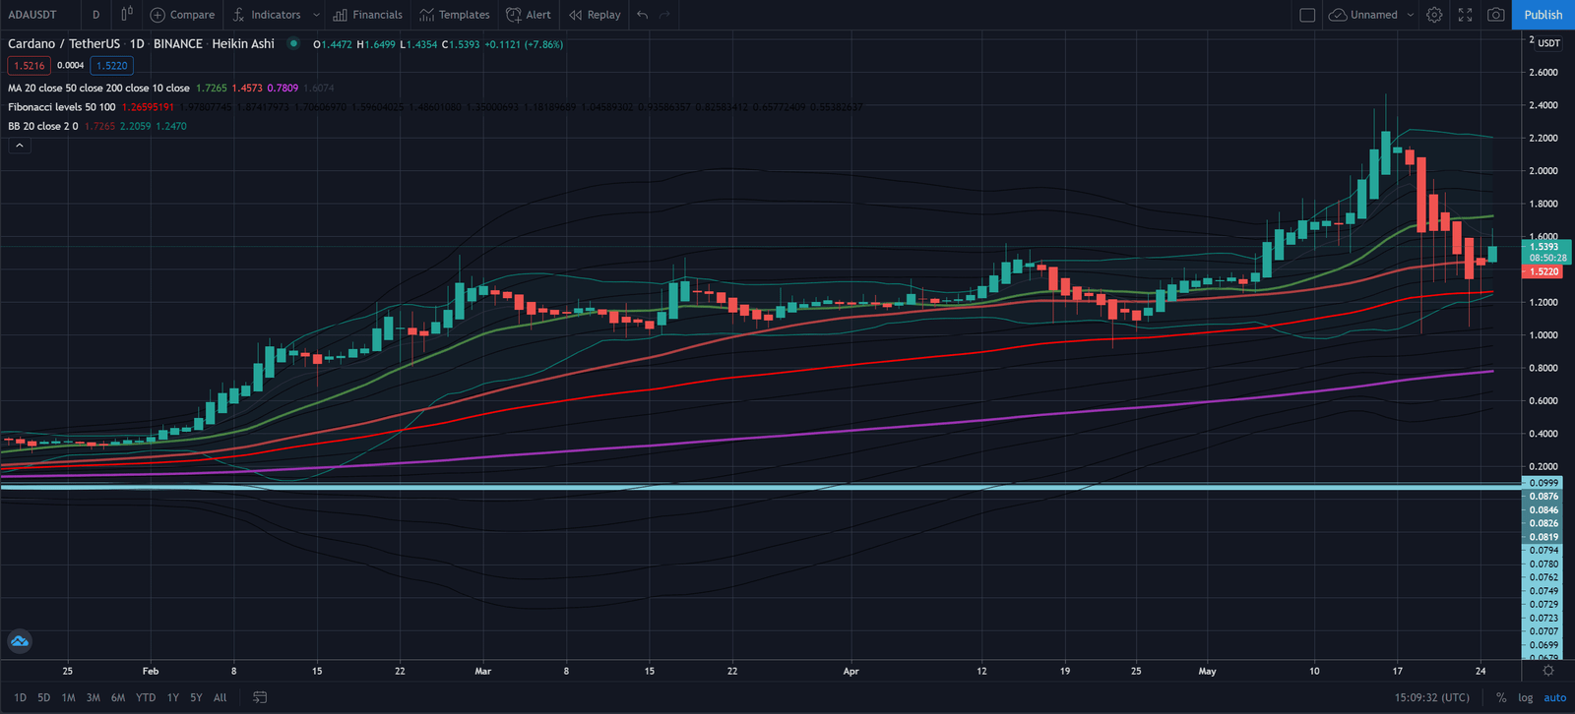
Task: Open the go-to-date calendar icon
Action: point(260,697)
